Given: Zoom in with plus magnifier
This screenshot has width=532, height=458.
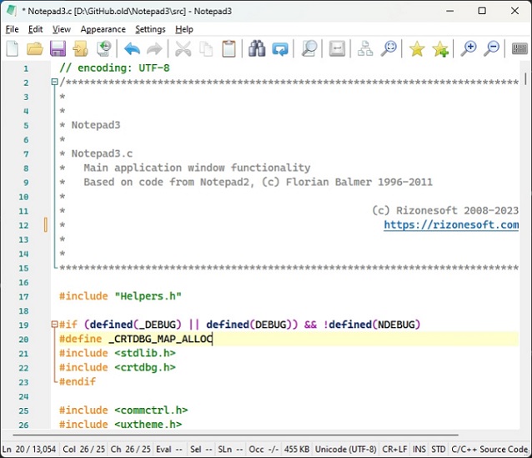Looking at the screenshot, I should (469, 48).
